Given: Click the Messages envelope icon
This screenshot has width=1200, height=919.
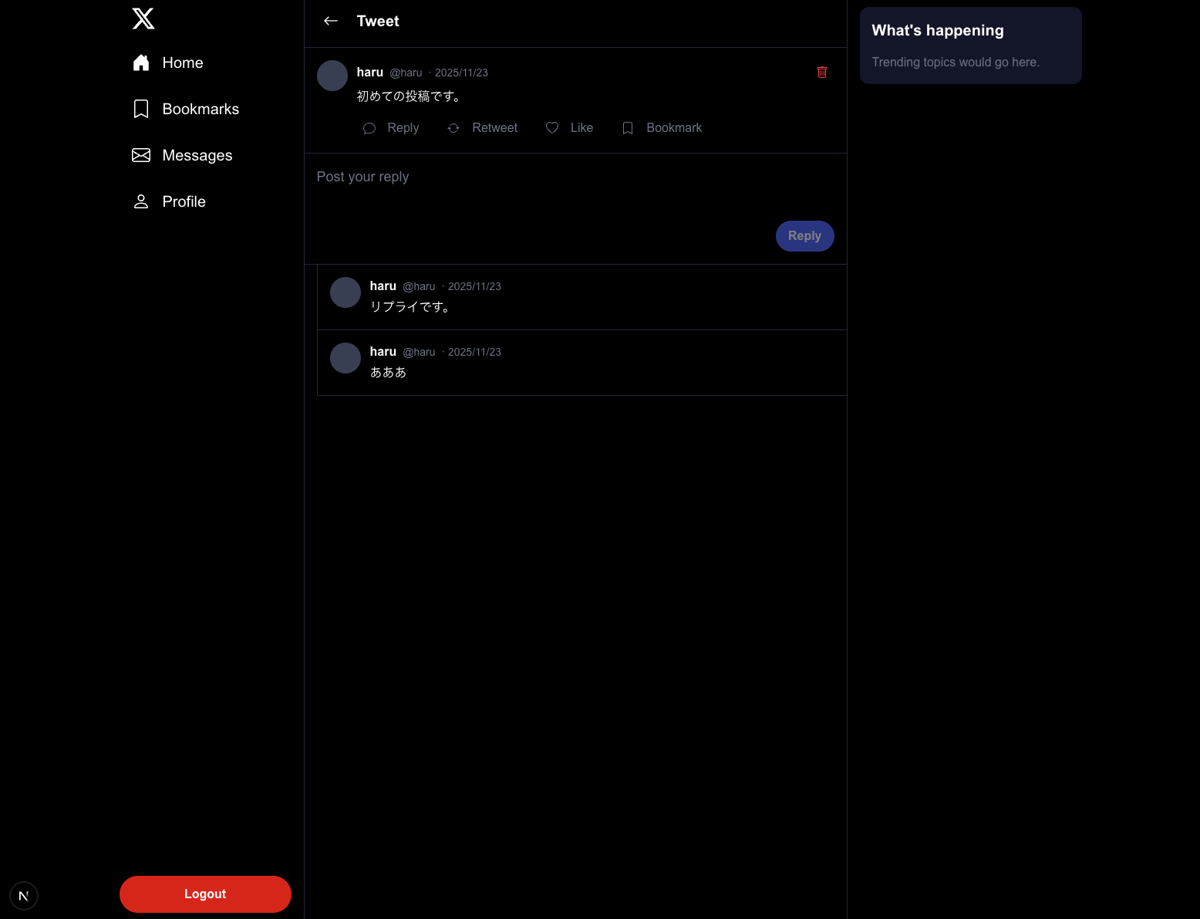Looking at the screenshot, I should click(x=141, y=155).
